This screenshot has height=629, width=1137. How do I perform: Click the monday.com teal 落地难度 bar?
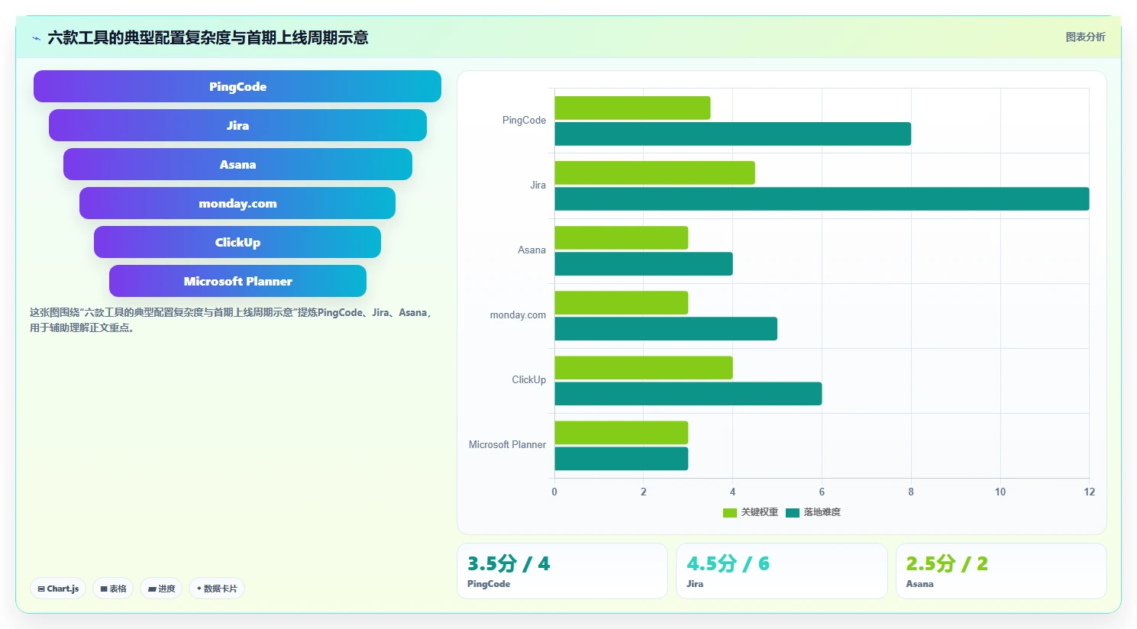(x=666, y=329)
